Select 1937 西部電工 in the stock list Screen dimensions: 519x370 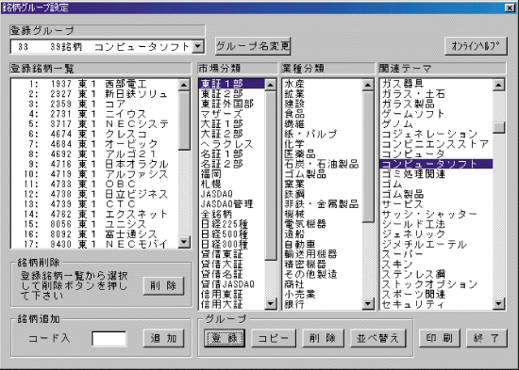tap(94, 84)
